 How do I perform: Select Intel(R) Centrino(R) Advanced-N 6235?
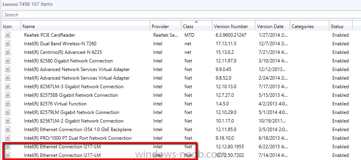click(x=180, y=52)
